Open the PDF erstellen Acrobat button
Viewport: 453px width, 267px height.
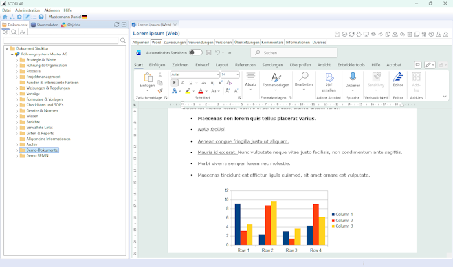point(329,82)
